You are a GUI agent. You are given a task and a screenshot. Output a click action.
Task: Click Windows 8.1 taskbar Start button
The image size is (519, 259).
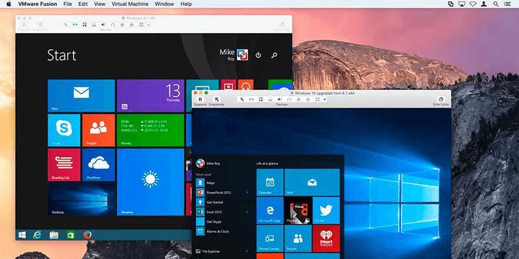coord(22,235)
